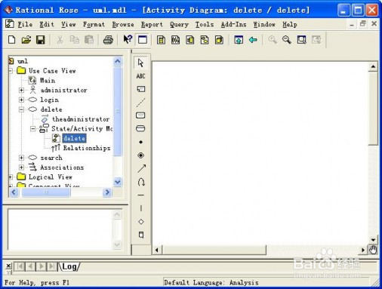Switch to the Log tab

tap(69, 266)
